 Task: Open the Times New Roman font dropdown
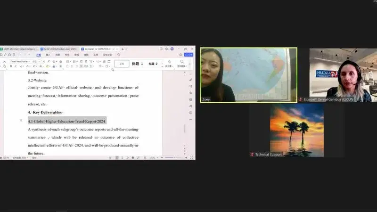point(20,62)
